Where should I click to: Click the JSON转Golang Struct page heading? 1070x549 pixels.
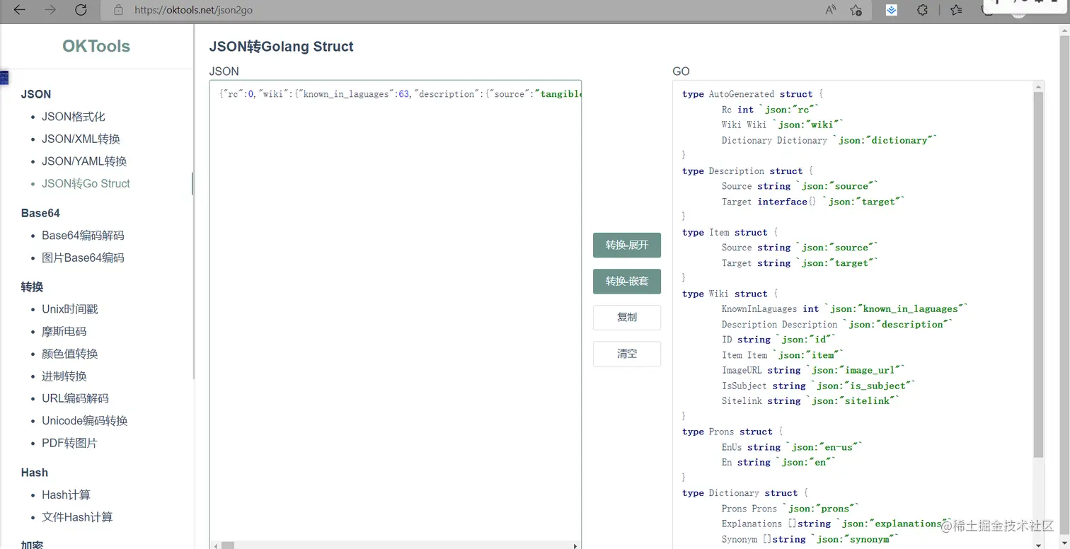tap(282, 47)
